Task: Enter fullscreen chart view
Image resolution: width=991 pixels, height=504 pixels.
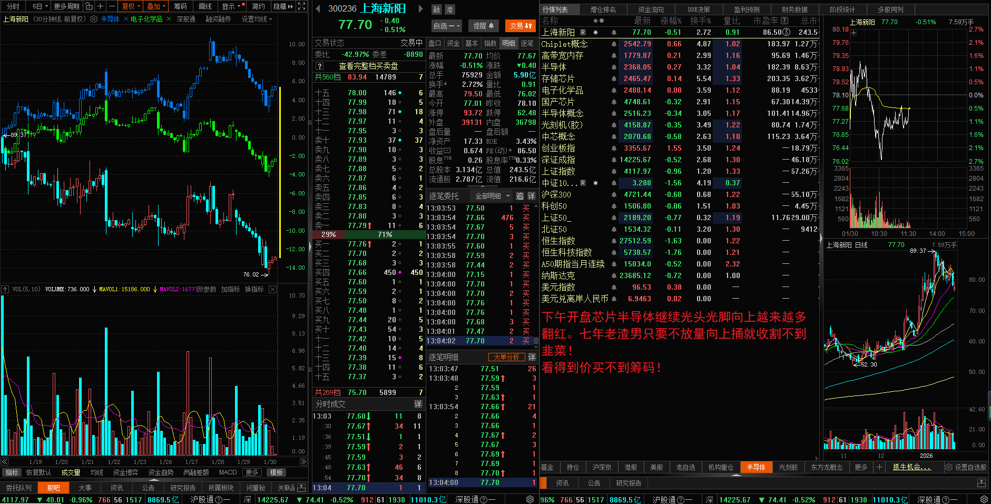Action: (301, 6)
